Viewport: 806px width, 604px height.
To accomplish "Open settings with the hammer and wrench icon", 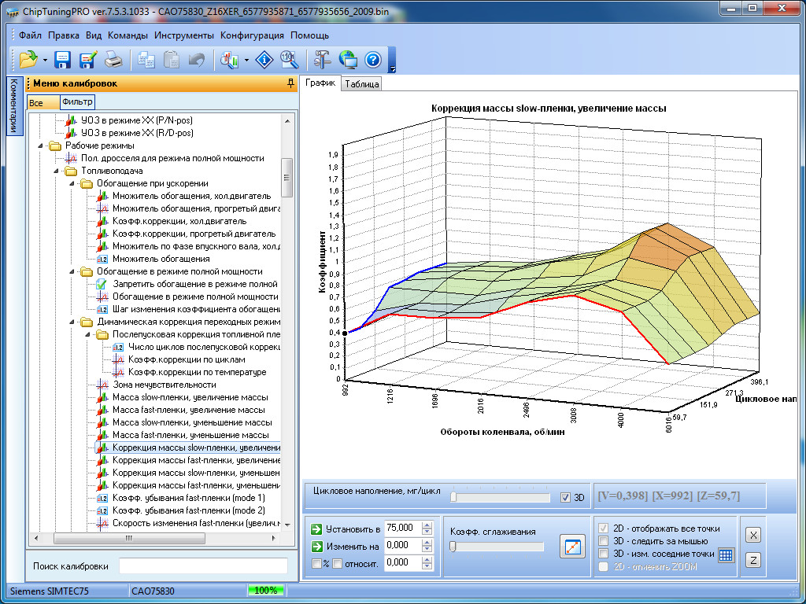I will [x=323, y=59].
